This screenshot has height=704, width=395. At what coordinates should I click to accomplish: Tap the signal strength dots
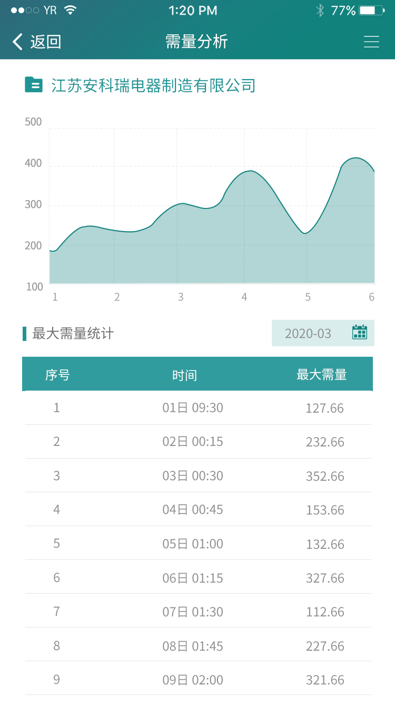coord(24,10)
